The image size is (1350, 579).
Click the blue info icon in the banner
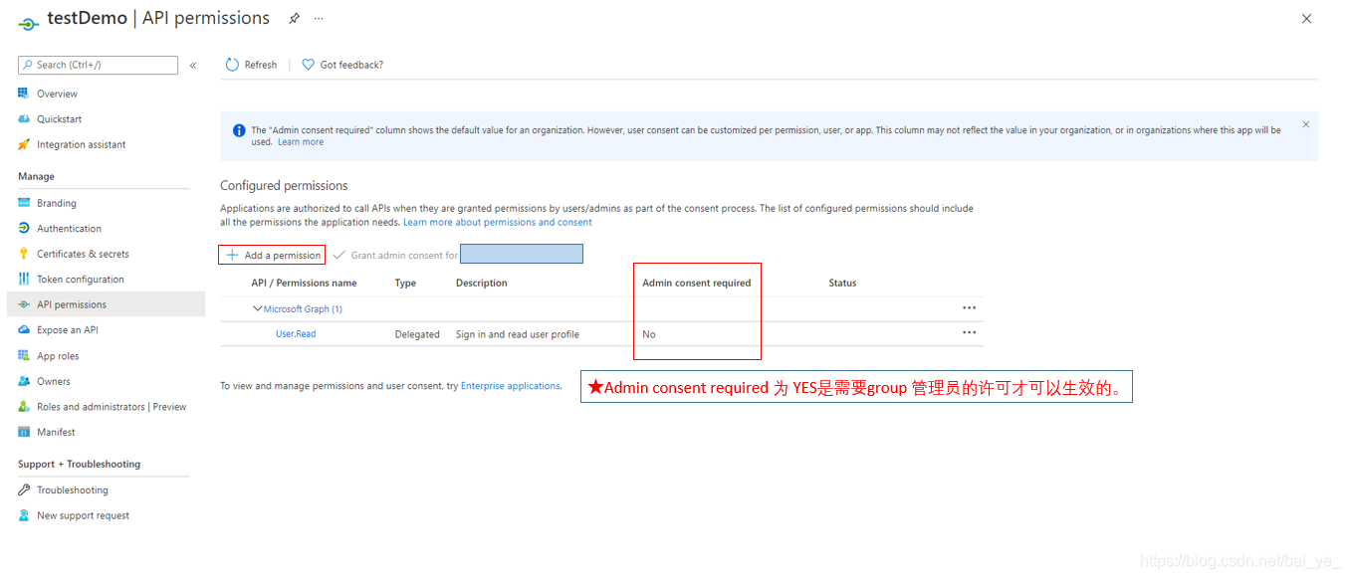click(x=239, y=130)
